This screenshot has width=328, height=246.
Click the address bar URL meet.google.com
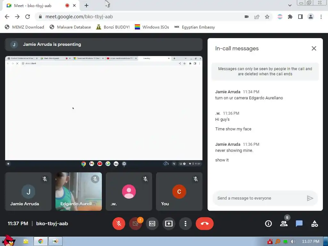point(79,17)
